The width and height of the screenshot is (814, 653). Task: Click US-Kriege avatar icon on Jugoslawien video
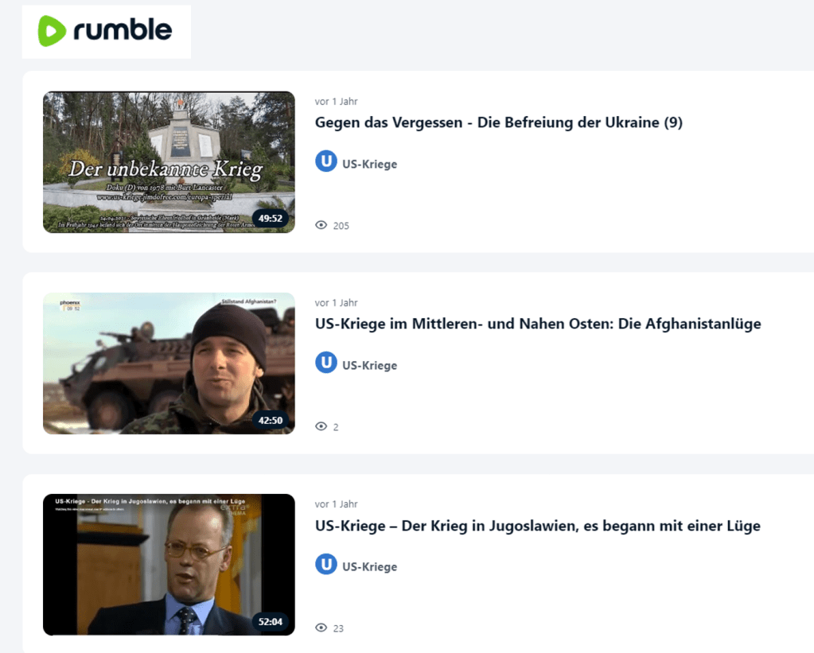pyautogui.click(x=325, y=565)
